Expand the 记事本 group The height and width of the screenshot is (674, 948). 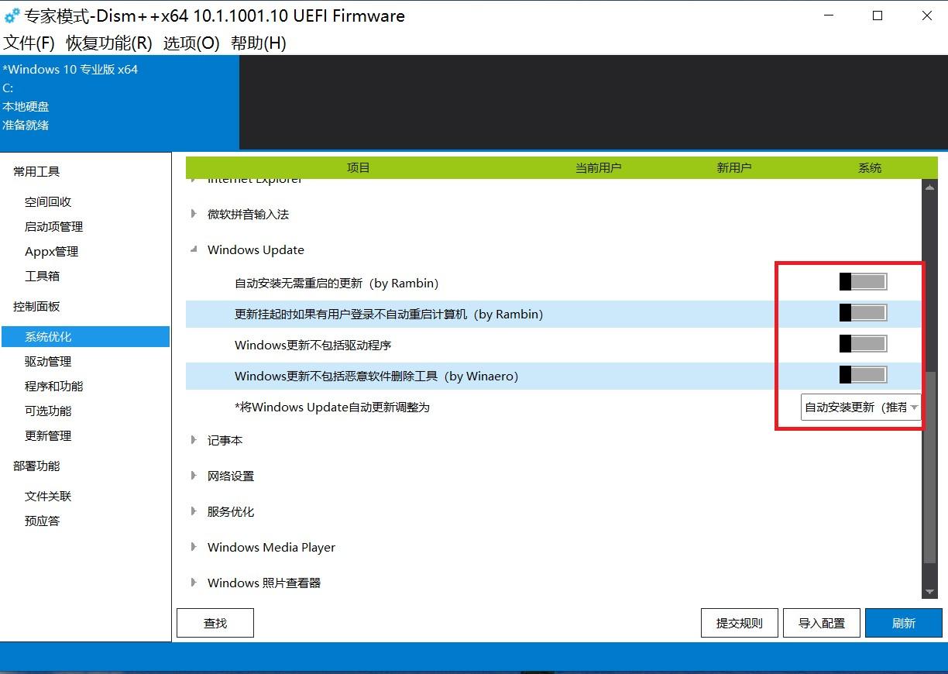(194, 440)
